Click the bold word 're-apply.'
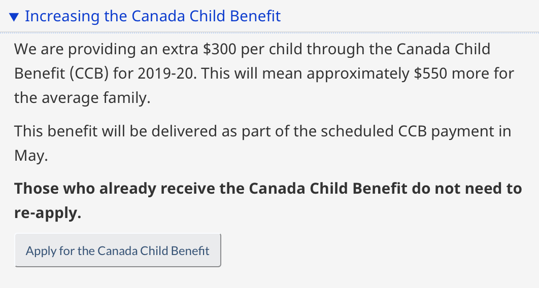Viewport: 539px width, 288px height. point(47,213)
